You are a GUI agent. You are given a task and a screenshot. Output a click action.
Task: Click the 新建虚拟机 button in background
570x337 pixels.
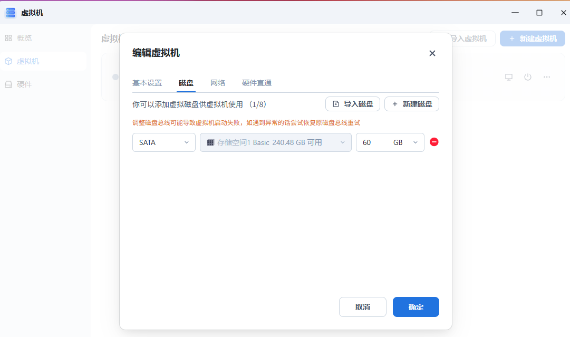532,38
